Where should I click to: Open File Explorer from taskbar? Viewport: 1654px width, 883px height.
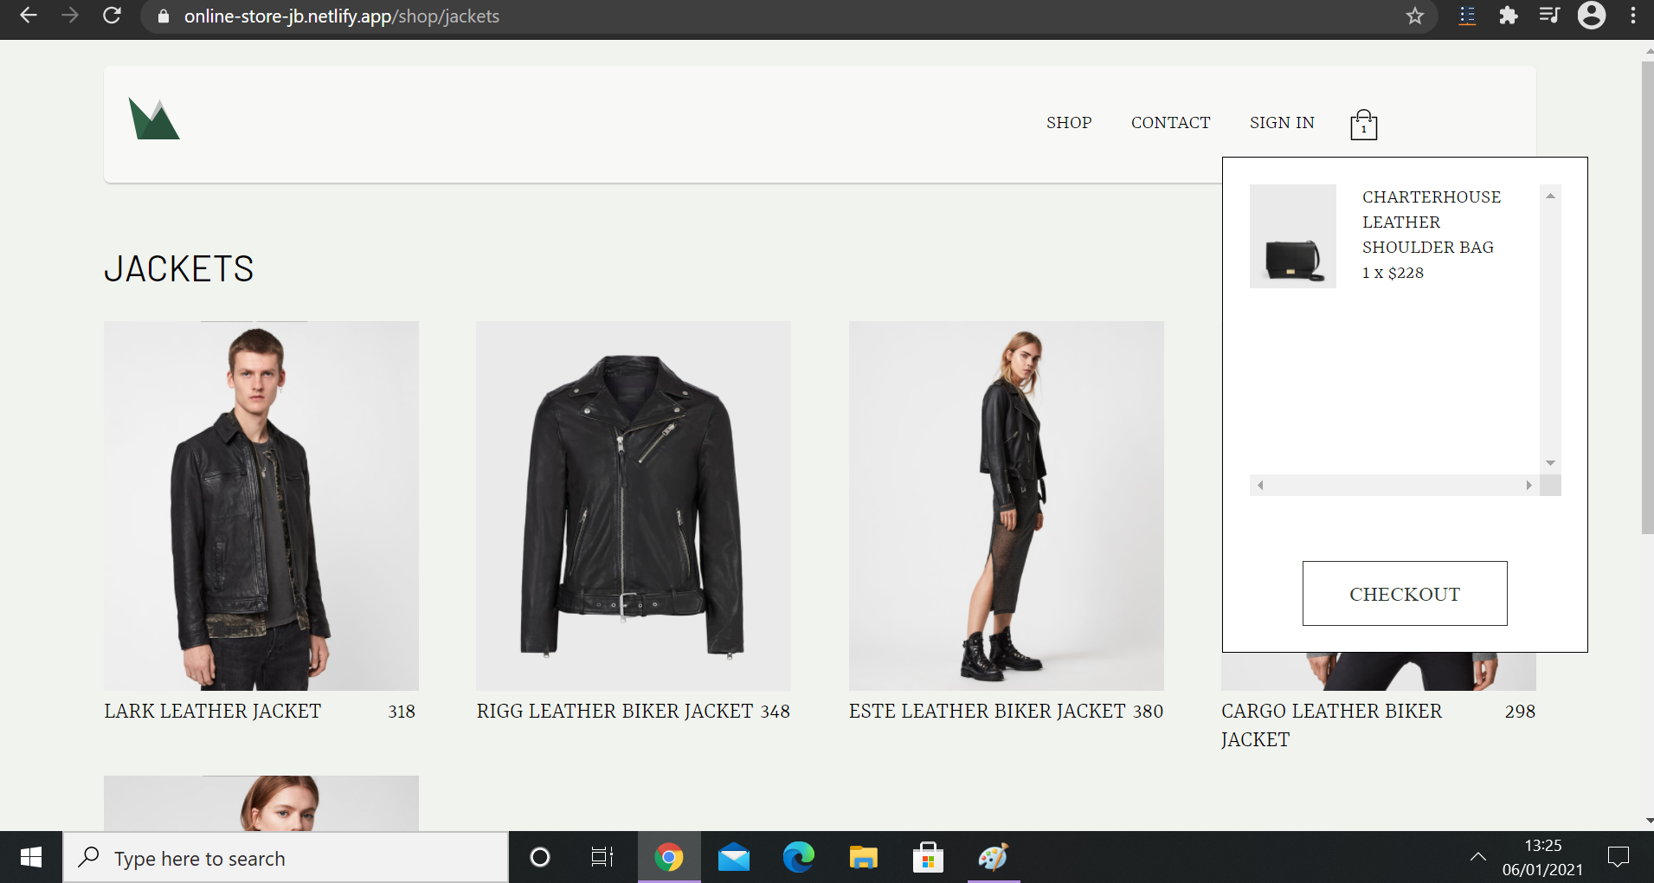tap(863, 857)
